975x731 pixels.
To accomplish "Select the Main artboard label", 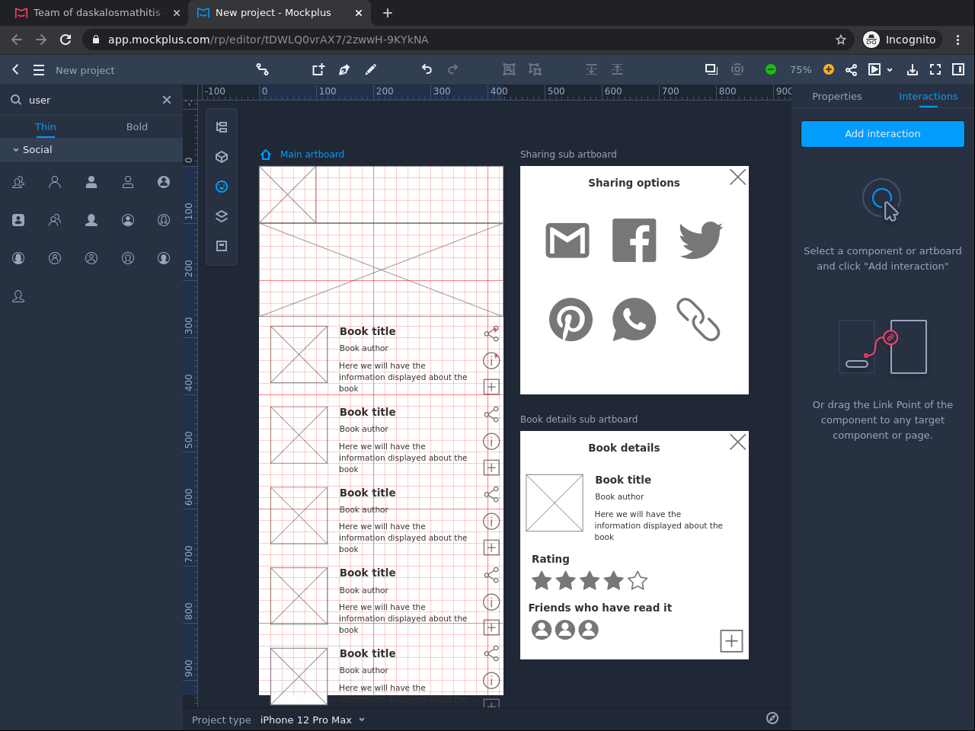I will pyautogui.click(x=312, y=155).
